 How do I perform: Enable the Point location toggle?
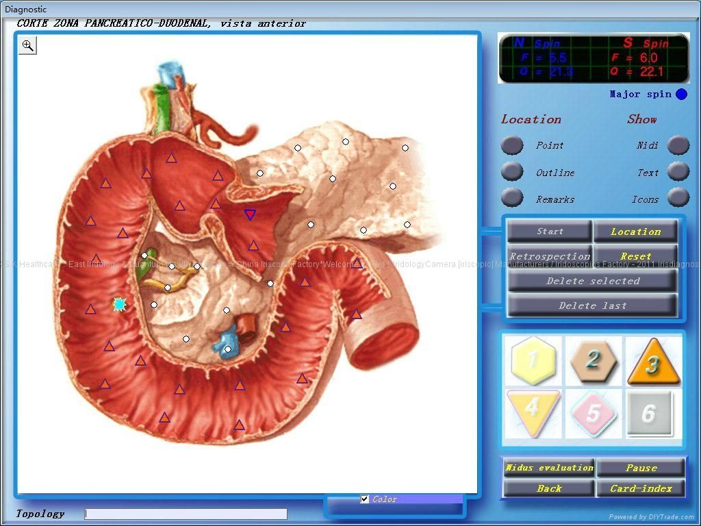[x=512, y=145]
